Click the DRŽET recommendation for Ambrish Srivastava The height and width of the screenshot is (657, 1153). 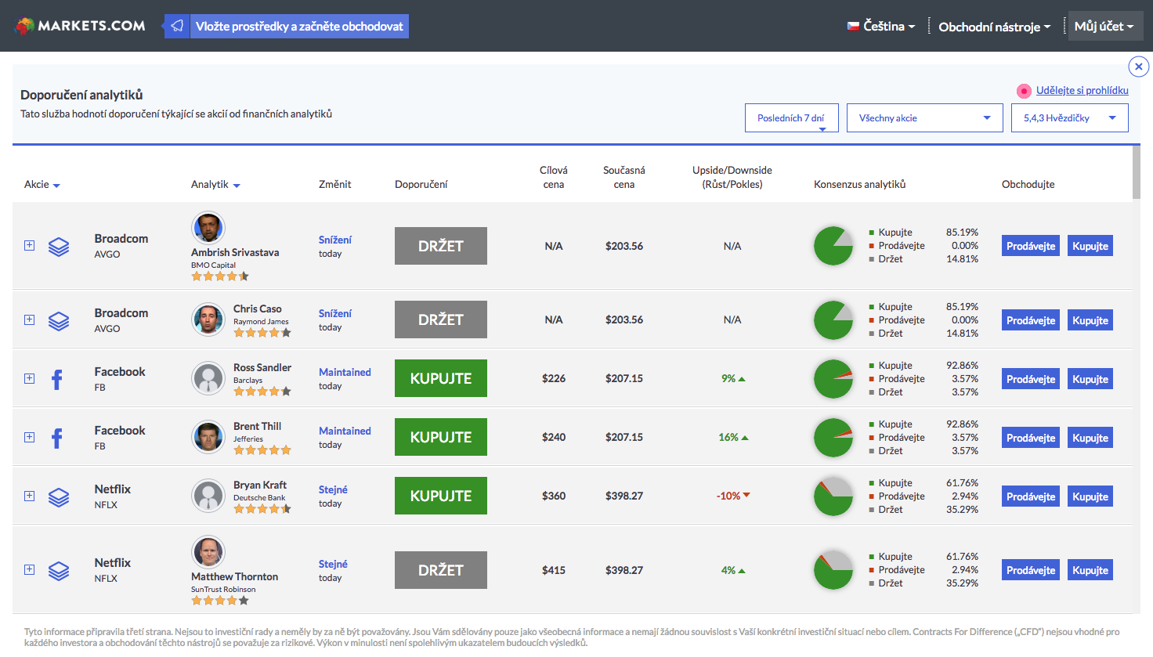(x=441, y=246)
